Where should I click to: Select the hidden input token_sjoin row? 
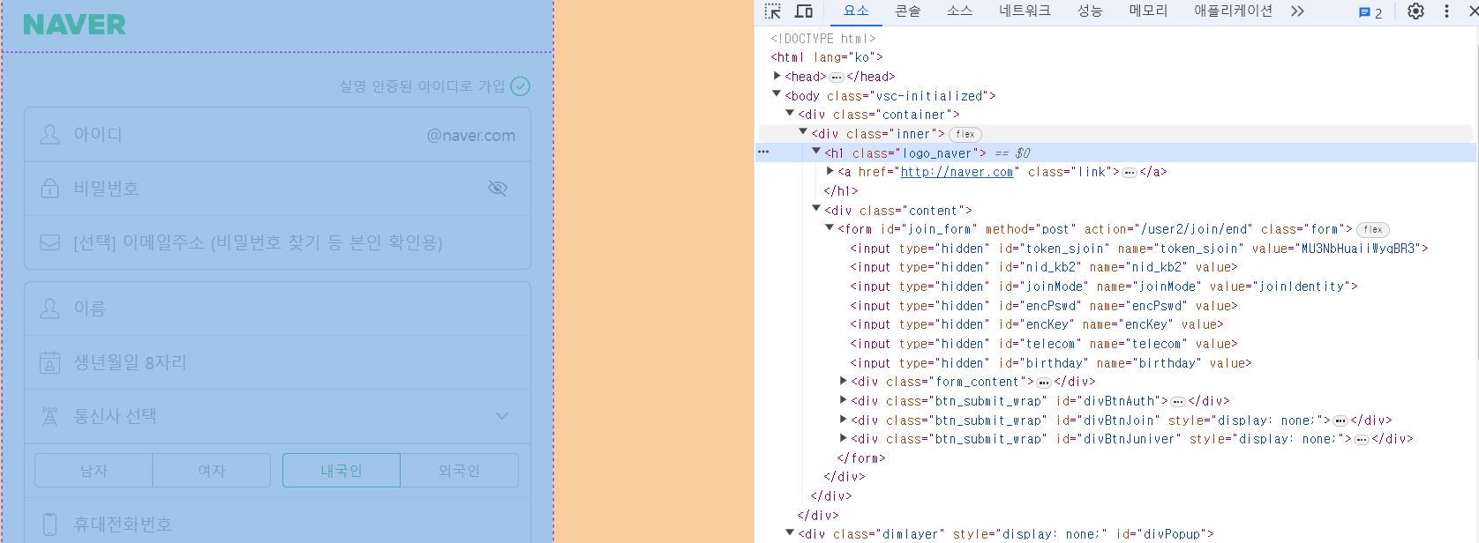(x=1139, y=249)
